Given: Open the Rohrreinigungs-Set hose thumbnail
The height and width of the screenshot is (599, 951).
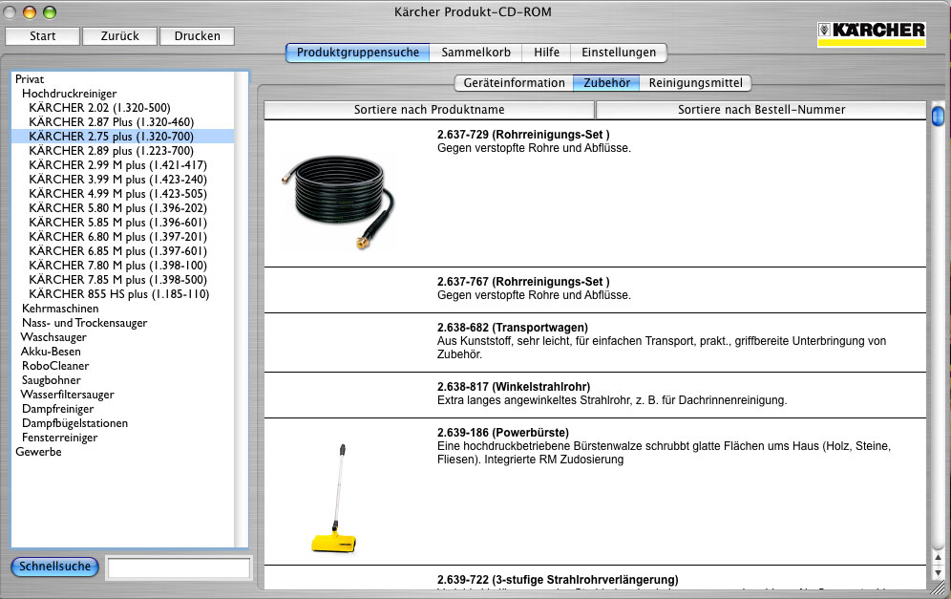Looking at the screenshot, I should [338, 203].
